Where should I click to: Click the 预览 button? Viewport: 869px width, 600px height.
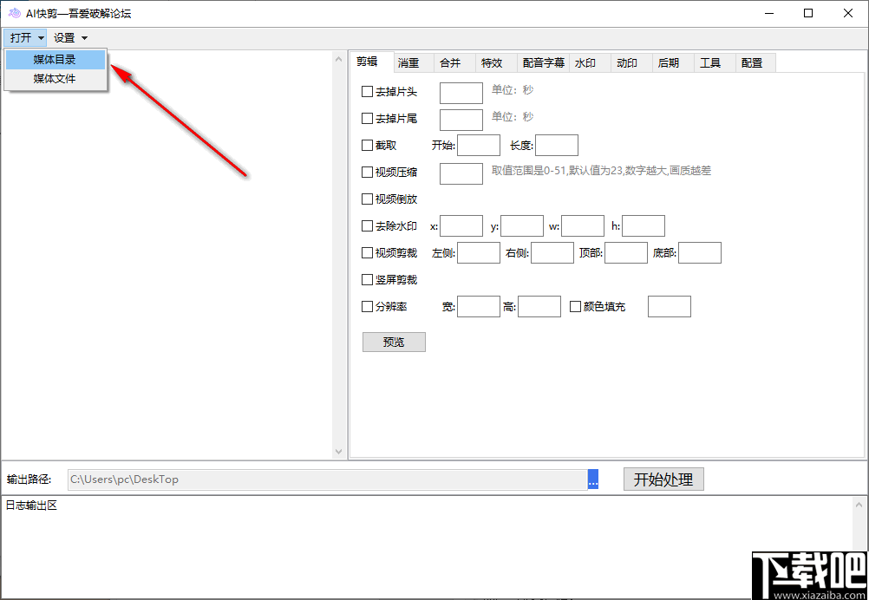[x=394, y=342]
